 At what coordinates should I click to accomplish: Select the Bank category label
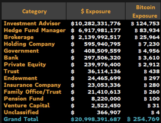pos(11,57)
